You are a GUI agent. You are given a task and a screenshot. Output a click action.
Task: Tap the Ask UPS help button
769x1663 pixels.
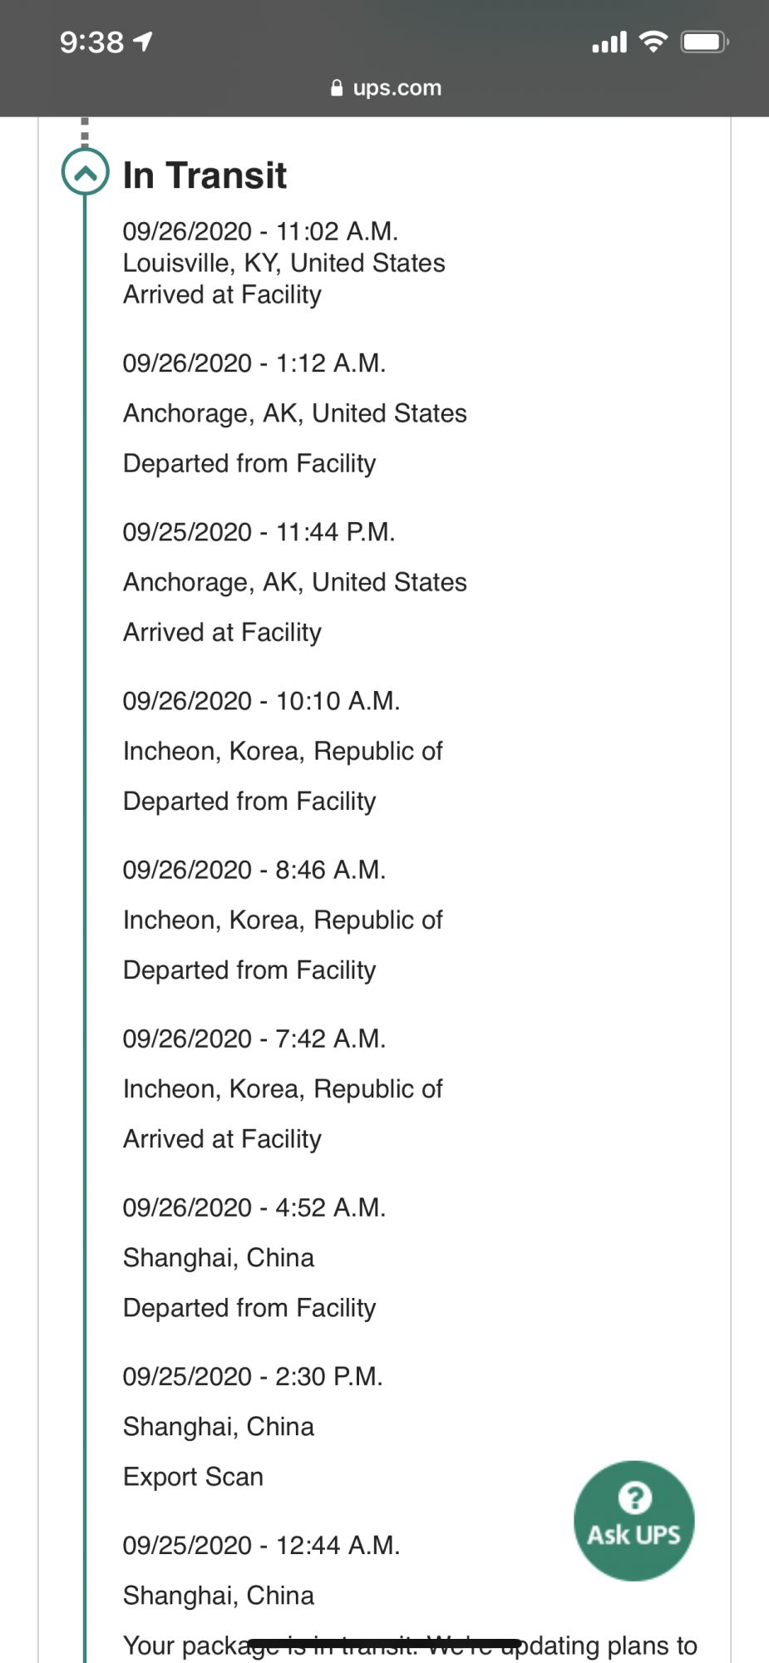633,1520
